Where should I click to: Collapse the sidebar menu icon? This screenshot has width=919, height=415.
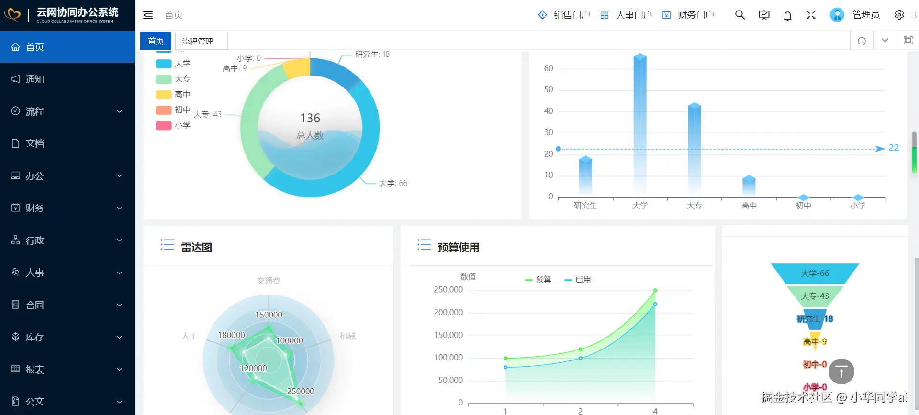[148, 15]
